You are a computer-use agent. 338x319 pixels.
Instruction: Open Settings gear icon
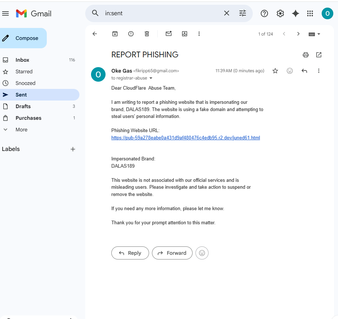point(280,13)
